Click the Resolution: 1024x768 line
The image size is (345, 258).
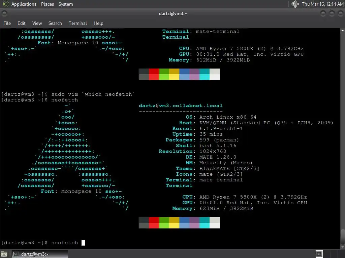pyautogui.click(x=192, y=152)
